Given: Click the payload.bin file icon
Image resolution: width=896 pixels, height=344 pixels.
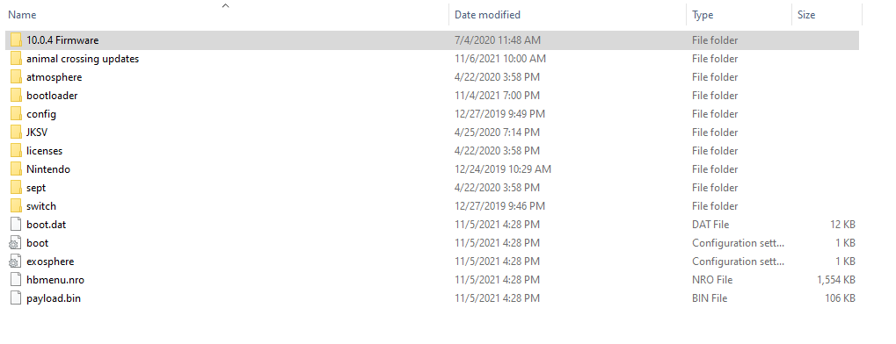Looking at the screenshot, I should (16, 298).
